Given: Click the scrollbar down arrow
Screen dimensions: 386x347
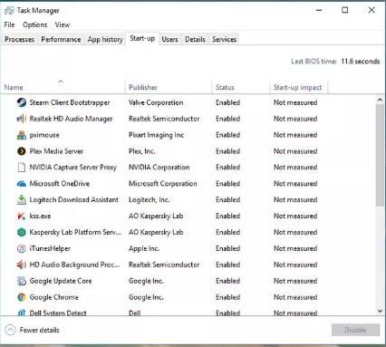Looking at the screenshot, I should pos(380,311).
